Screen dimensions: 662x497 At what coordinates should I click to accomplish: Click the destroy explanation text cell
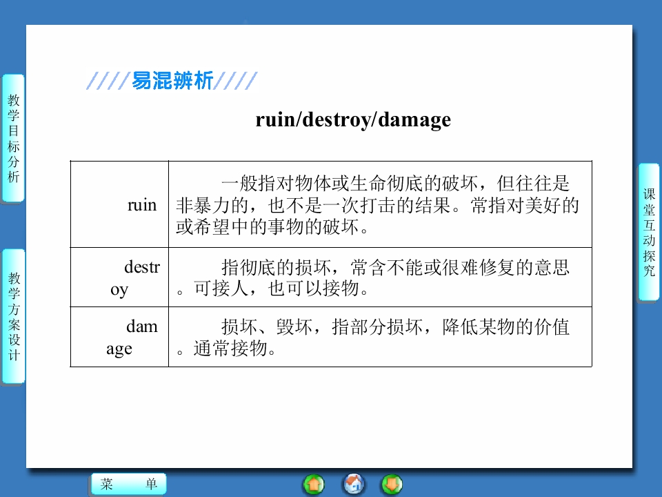(380, 277)
